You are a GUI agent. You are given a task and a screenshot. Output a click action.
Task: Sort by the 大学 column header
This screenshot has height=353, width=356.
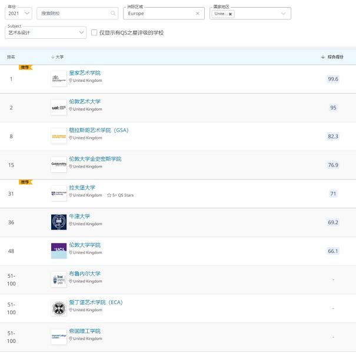tap(58, 57)
